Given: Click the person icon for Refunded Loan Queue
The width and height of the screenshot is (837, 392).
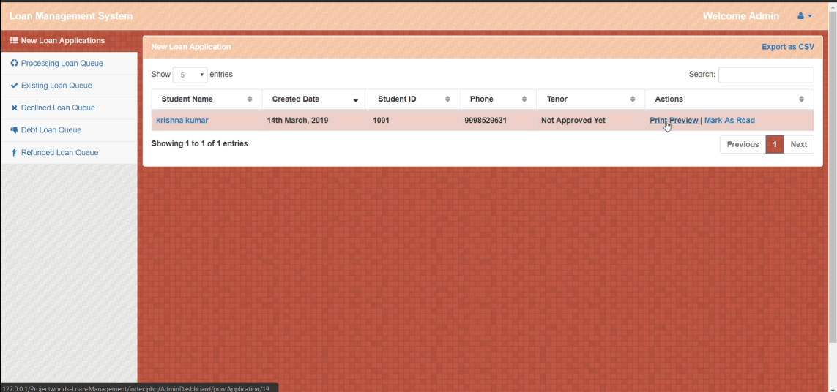Looking at the screenshot, I should pyautogui.click(x=14, y=153).
